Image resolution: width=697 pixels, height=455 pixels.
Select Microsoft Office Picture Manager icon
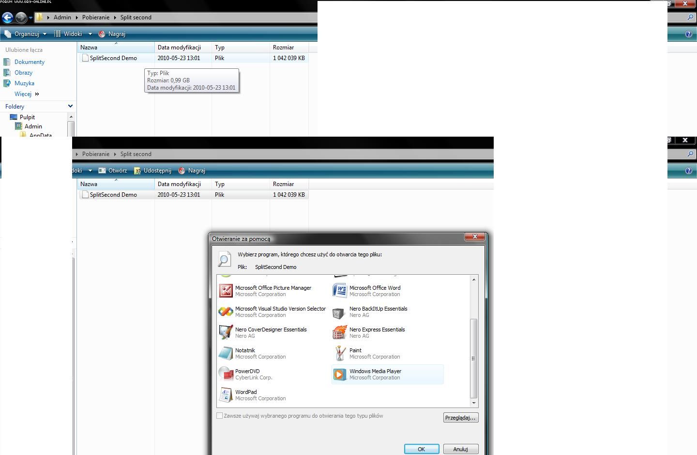(x=226, y=291)
